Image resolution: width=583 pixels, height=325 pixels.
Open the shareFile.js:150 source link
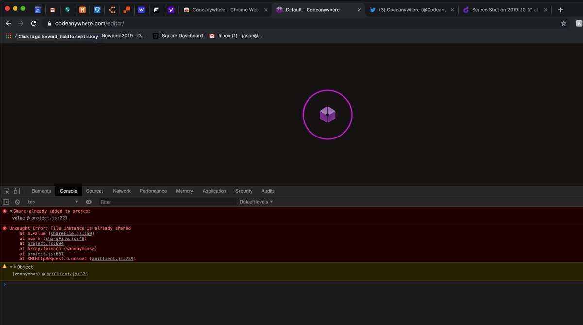[71, 233]
